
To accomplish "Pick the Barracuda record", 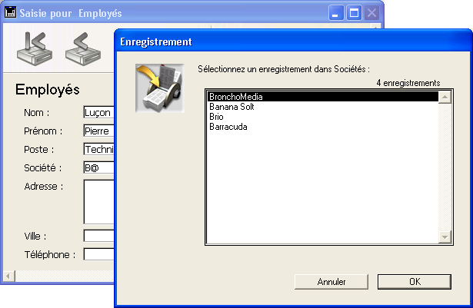I will (x=321, y=128).
